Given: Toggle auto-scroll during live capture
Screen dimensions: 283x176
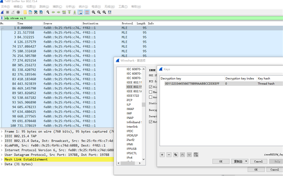Looking at the screenshot, I should [80, 12].
